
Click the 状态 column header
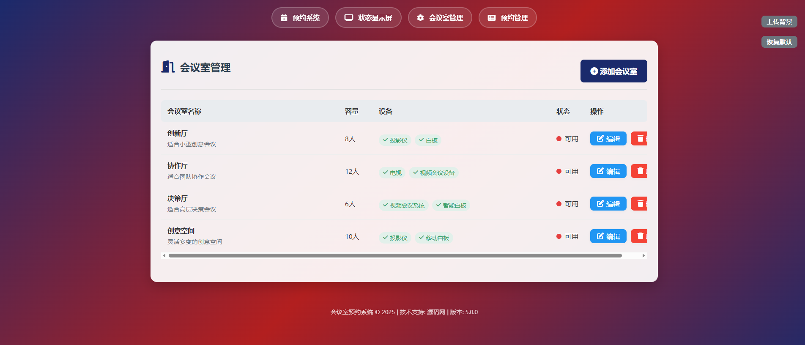(x=563, y=111)
